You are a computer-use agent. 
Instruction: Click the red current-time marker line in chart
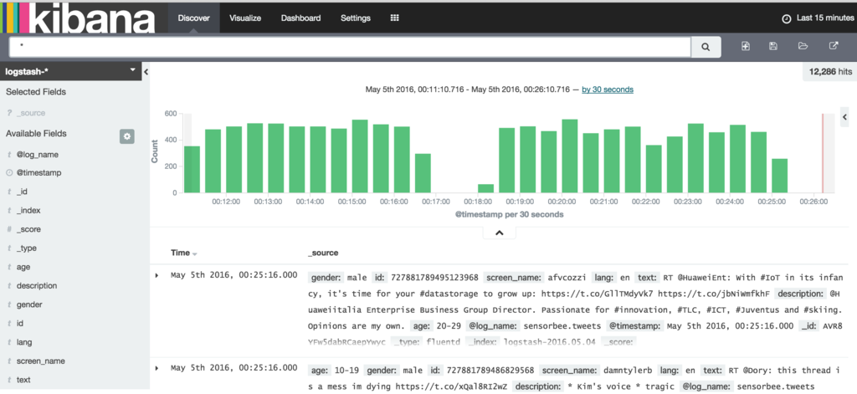[x=822, y=153]
